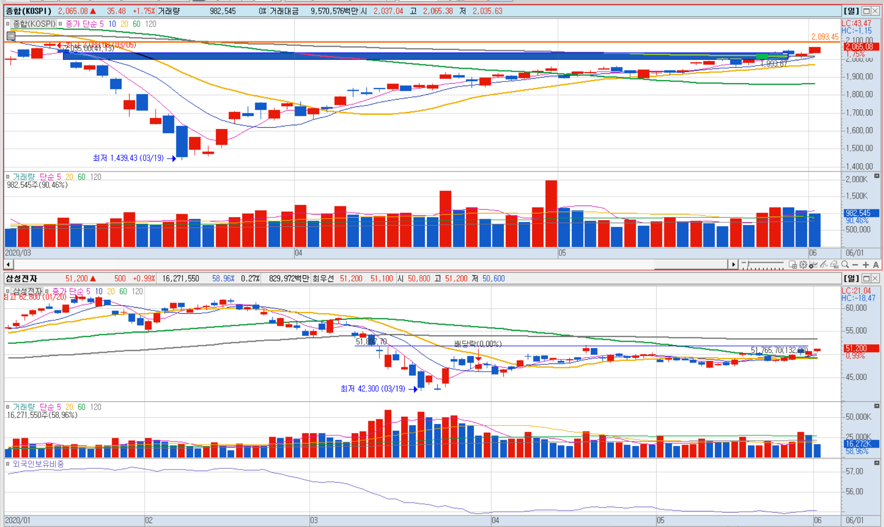
Task: Click the plus zoom-in icon
Action: click(x=866, y=265)
